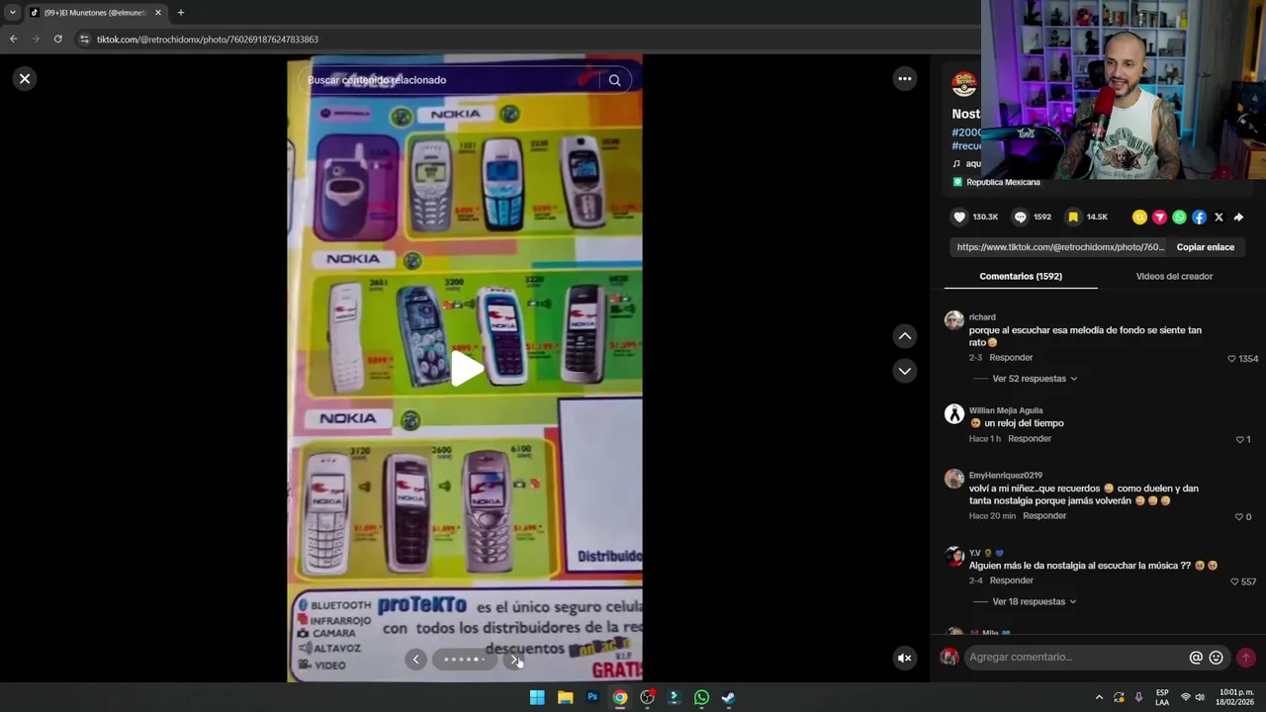
Task: Open Willian Mejia Aguila's profile name
Action: [x=1006, y=410]
